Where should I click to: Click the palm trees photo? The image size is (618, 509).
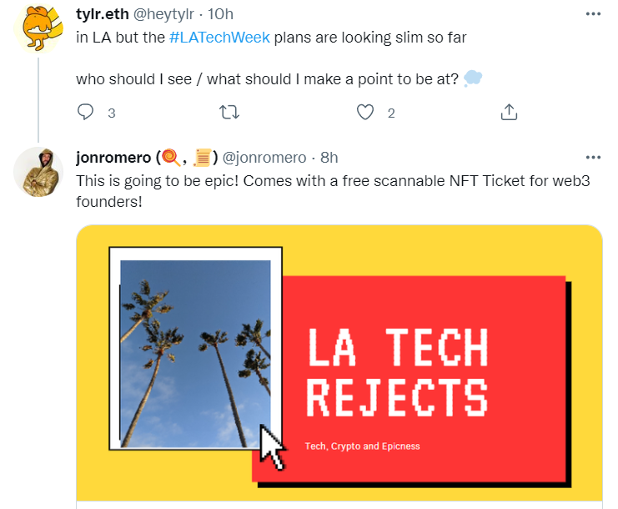(195, 350)
